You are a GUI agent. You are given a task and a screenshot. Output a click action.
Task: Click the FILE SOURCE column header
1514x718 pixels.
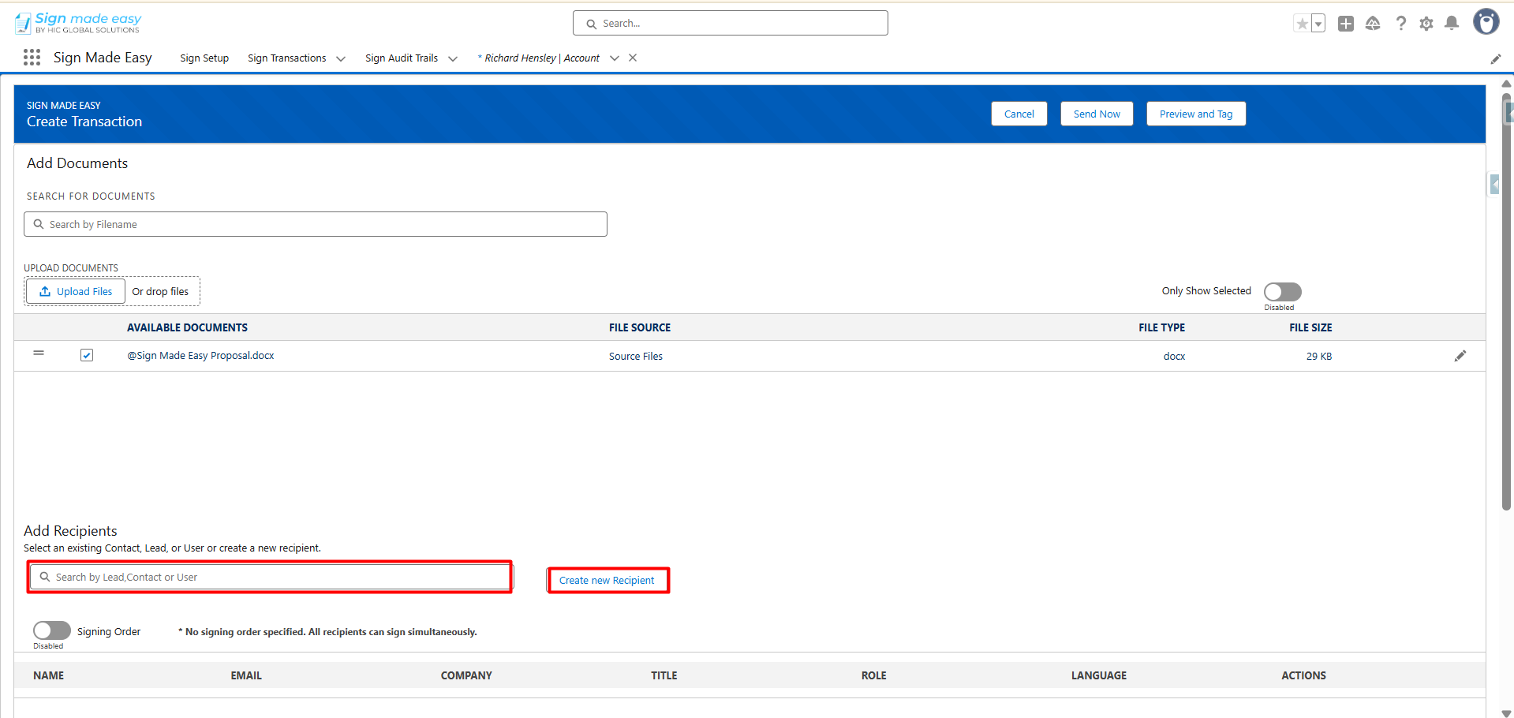(x=640, y=327)
